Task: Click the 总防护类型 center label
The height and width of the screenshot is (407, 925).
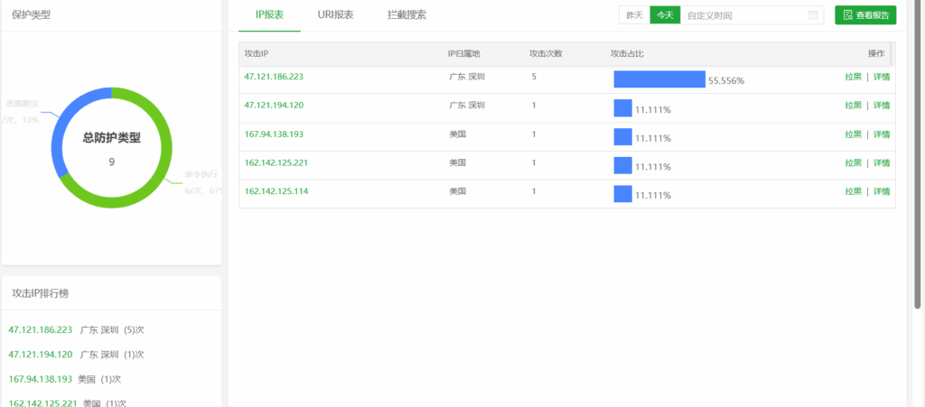Action: pyautogui.click(x=111, y=138)
